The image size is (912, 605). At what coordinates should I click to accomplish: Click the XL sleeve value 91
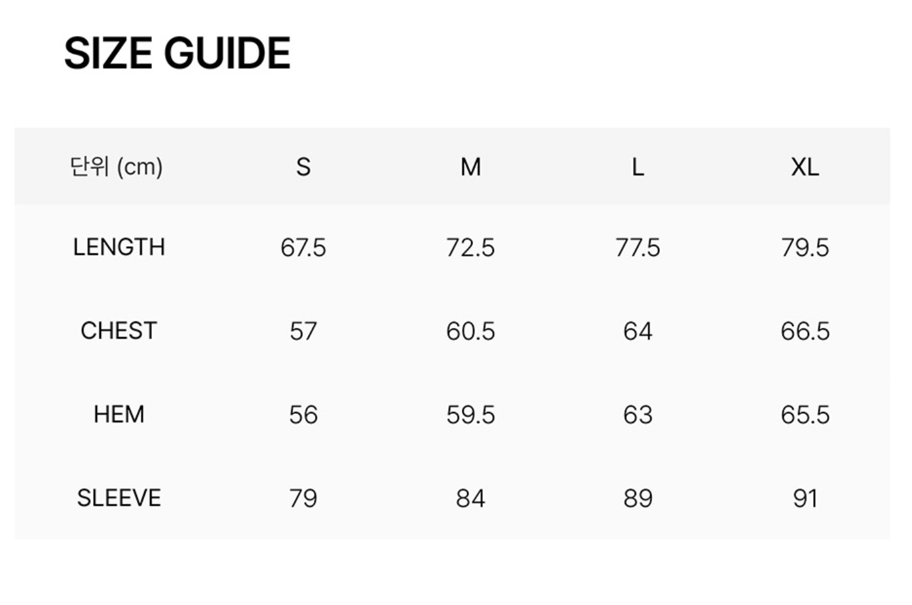coord(805,499)
